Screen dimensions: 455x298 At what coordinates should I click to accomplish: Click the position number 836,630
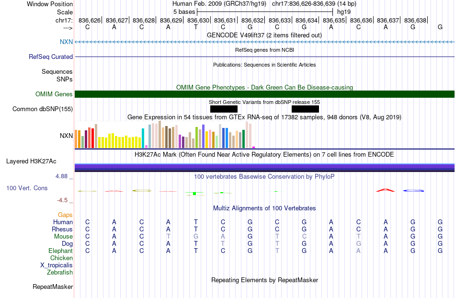(x=198, y=20)
